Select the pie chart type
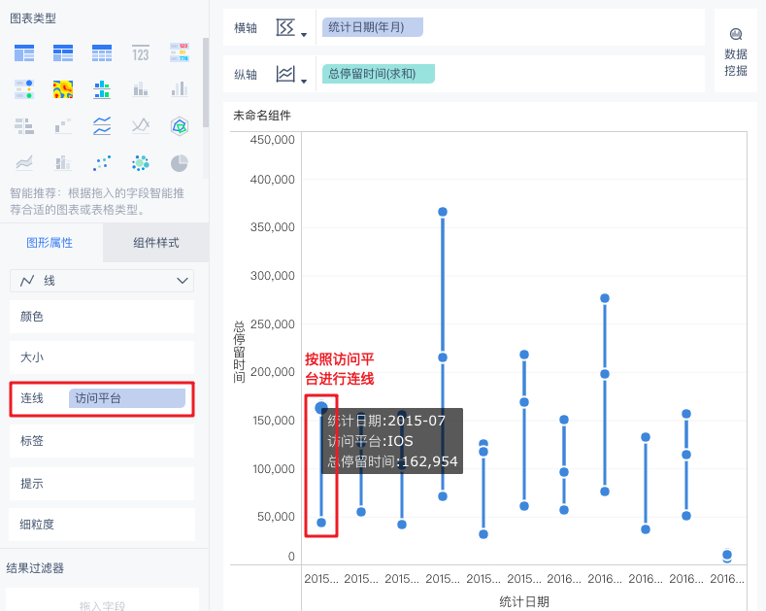766x611 pixels. click(180, 163)
